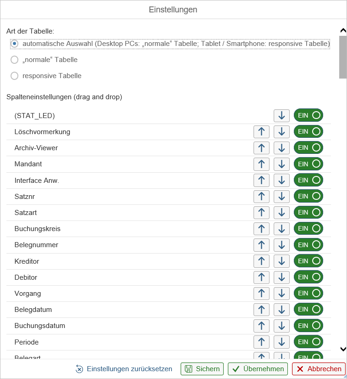Move Belegdatum column up

pos(261,310)
